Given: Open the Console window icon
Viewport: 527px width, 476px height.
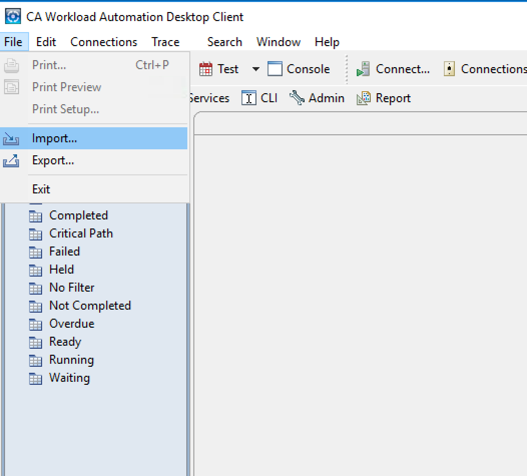Looking at the screenshot, I should point(275,69).
